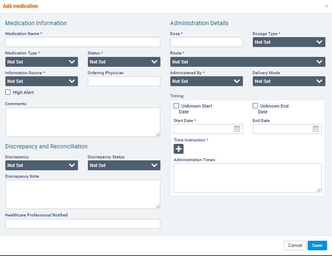This screenshot has height=256, width=332.
Task: Click the Medication Name text field
Action: [x=82, y=42]
